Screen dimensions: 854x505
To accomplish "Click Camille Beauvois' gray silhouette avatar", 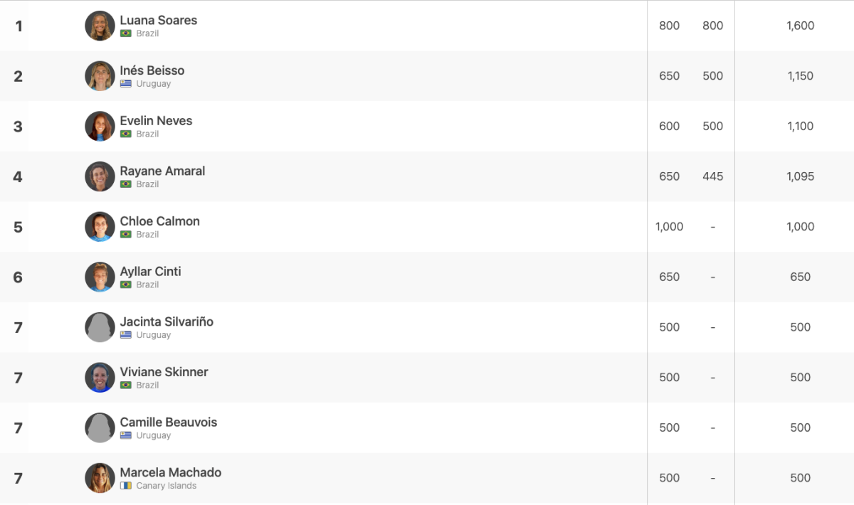I will click(x=100, y=427).
